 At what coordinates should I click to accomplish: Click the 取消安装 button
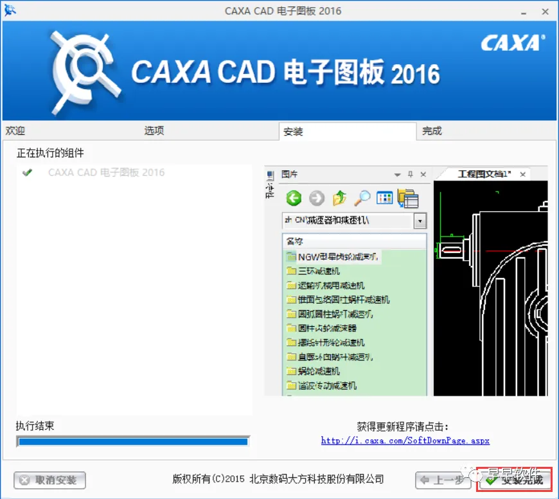pyautogui.click(x=50, y=480)
